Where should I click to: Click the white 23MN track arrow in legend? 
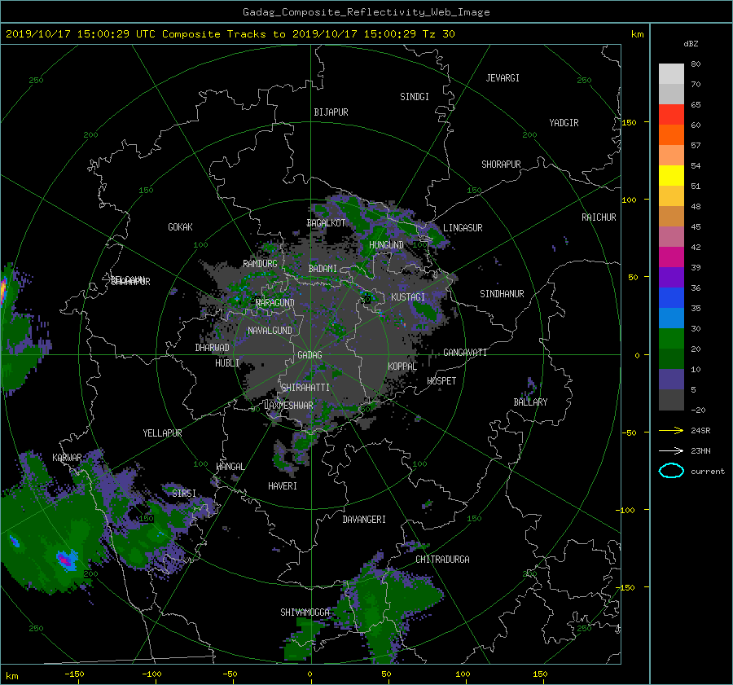[x=671, y=450]
